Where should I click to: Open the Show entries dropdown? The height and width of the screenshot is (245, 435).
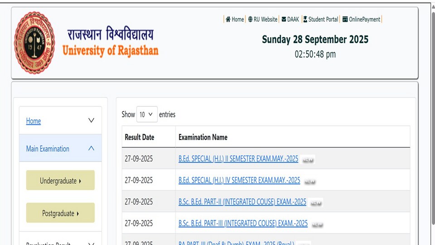pyautogui.click(x=147, y=114)
